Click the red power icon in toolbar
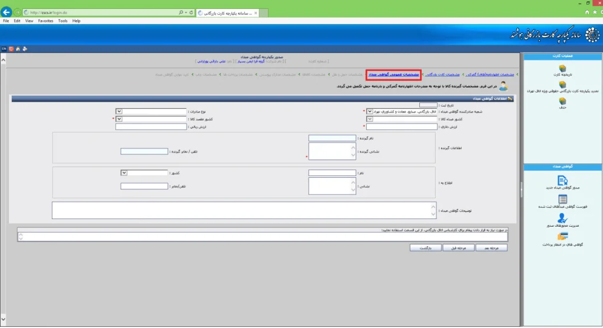The height and width of the screenshot is (328, 603). 11,49
